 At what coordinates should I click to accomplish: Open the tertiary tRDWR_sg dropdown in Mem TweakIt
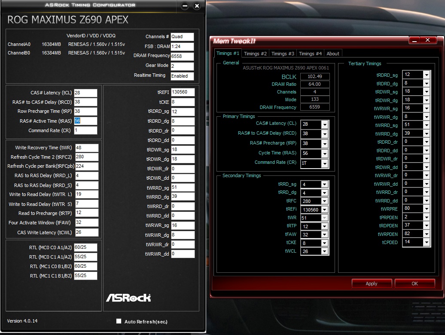[426, 91]
